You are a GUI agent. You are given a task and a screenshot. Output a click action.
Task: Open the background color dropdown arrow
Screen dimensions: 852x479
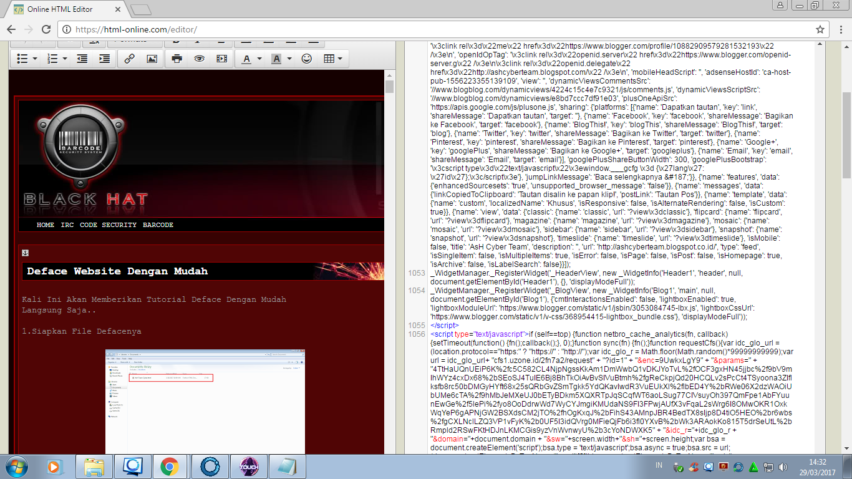tap(289, 59)
